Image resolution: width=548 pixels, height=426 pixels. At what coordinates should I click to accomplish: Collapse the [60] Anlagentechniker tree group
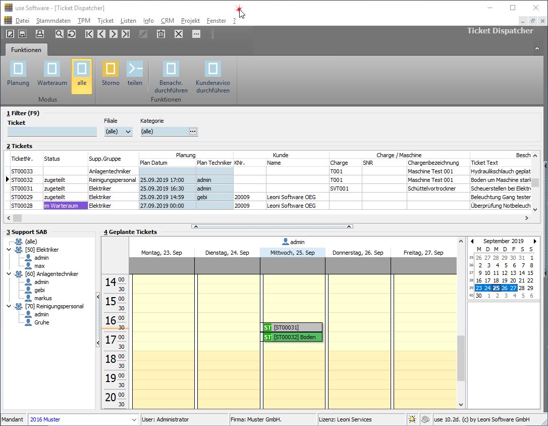click(x=9, y=274)
